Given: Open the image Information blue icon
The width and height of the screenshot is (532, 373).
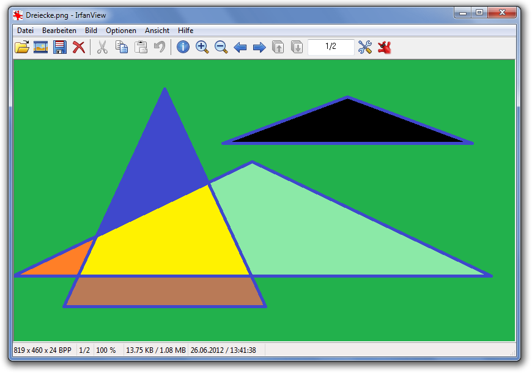Looking at the screenshot, I should [183, 47].
